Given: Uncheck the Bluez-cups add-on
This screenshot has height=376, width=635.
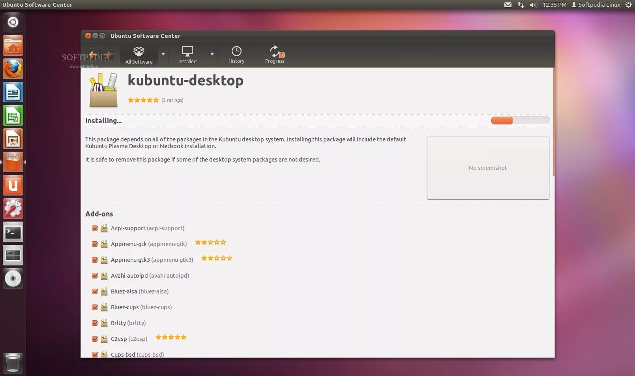Looking at the screenshot, I should click(x=95, y=307).
